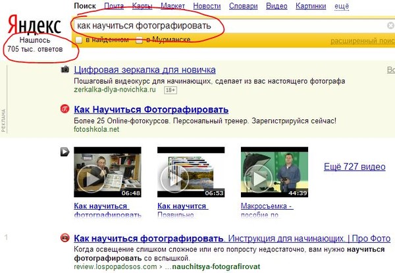Screen dimensions: 395x273
Task: Open review.lospopadosos.com result URL
Action: coord(167,266)
